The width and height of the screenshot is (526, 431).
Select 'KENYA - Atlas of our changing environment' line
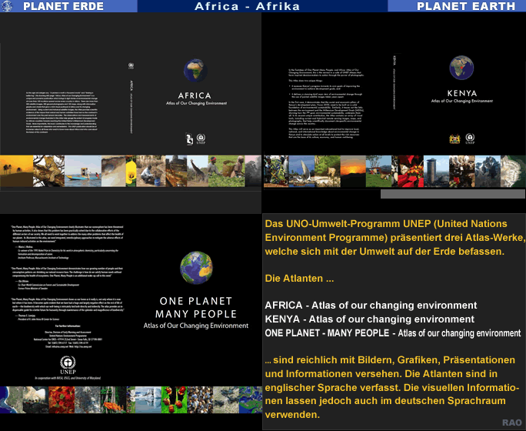point(369,319)
